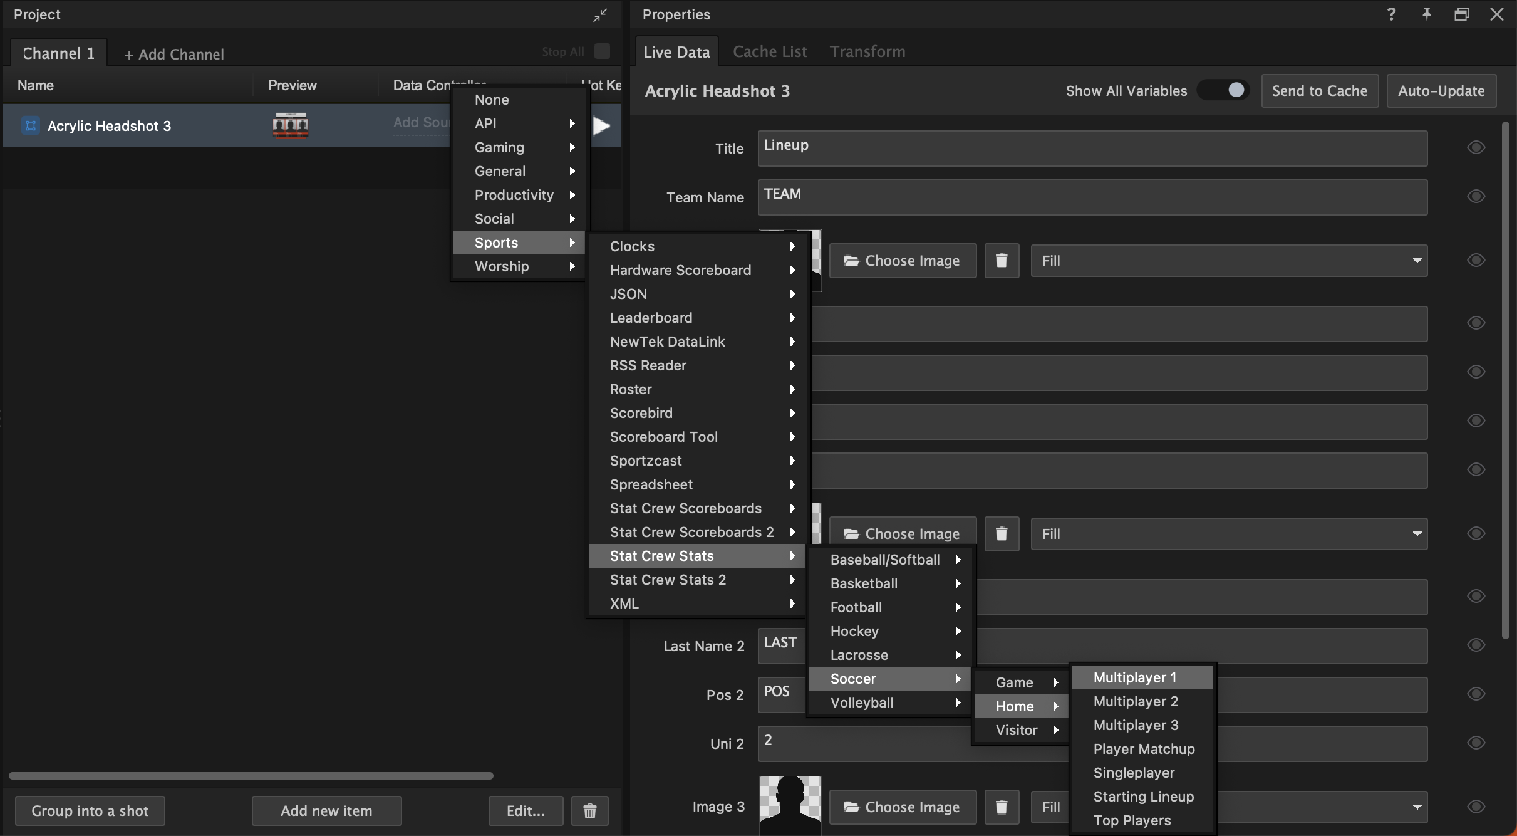
Task: Enable the Stop All toggle
Action: click(x=601, y=52)
